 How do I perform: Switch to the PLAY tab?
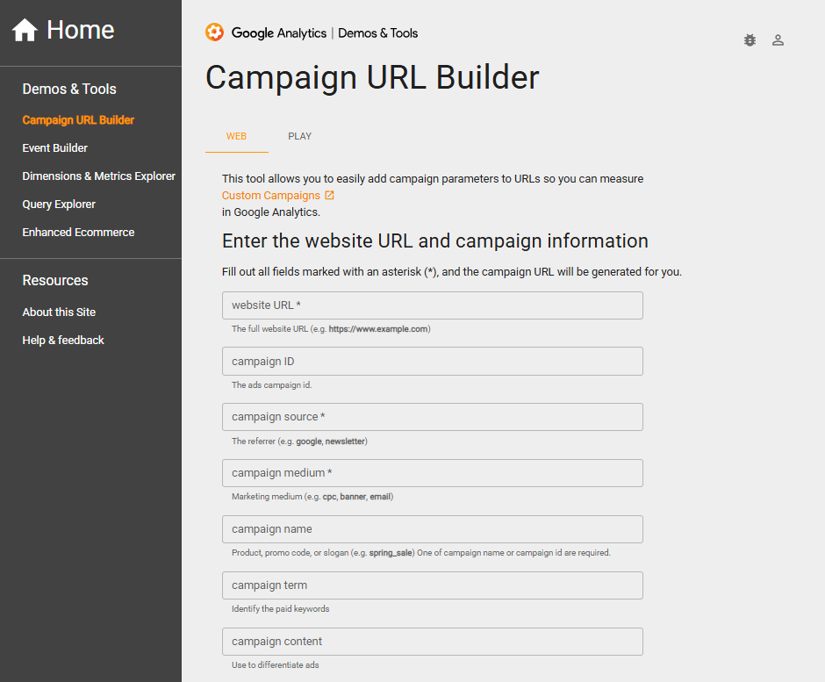(299, 136)
